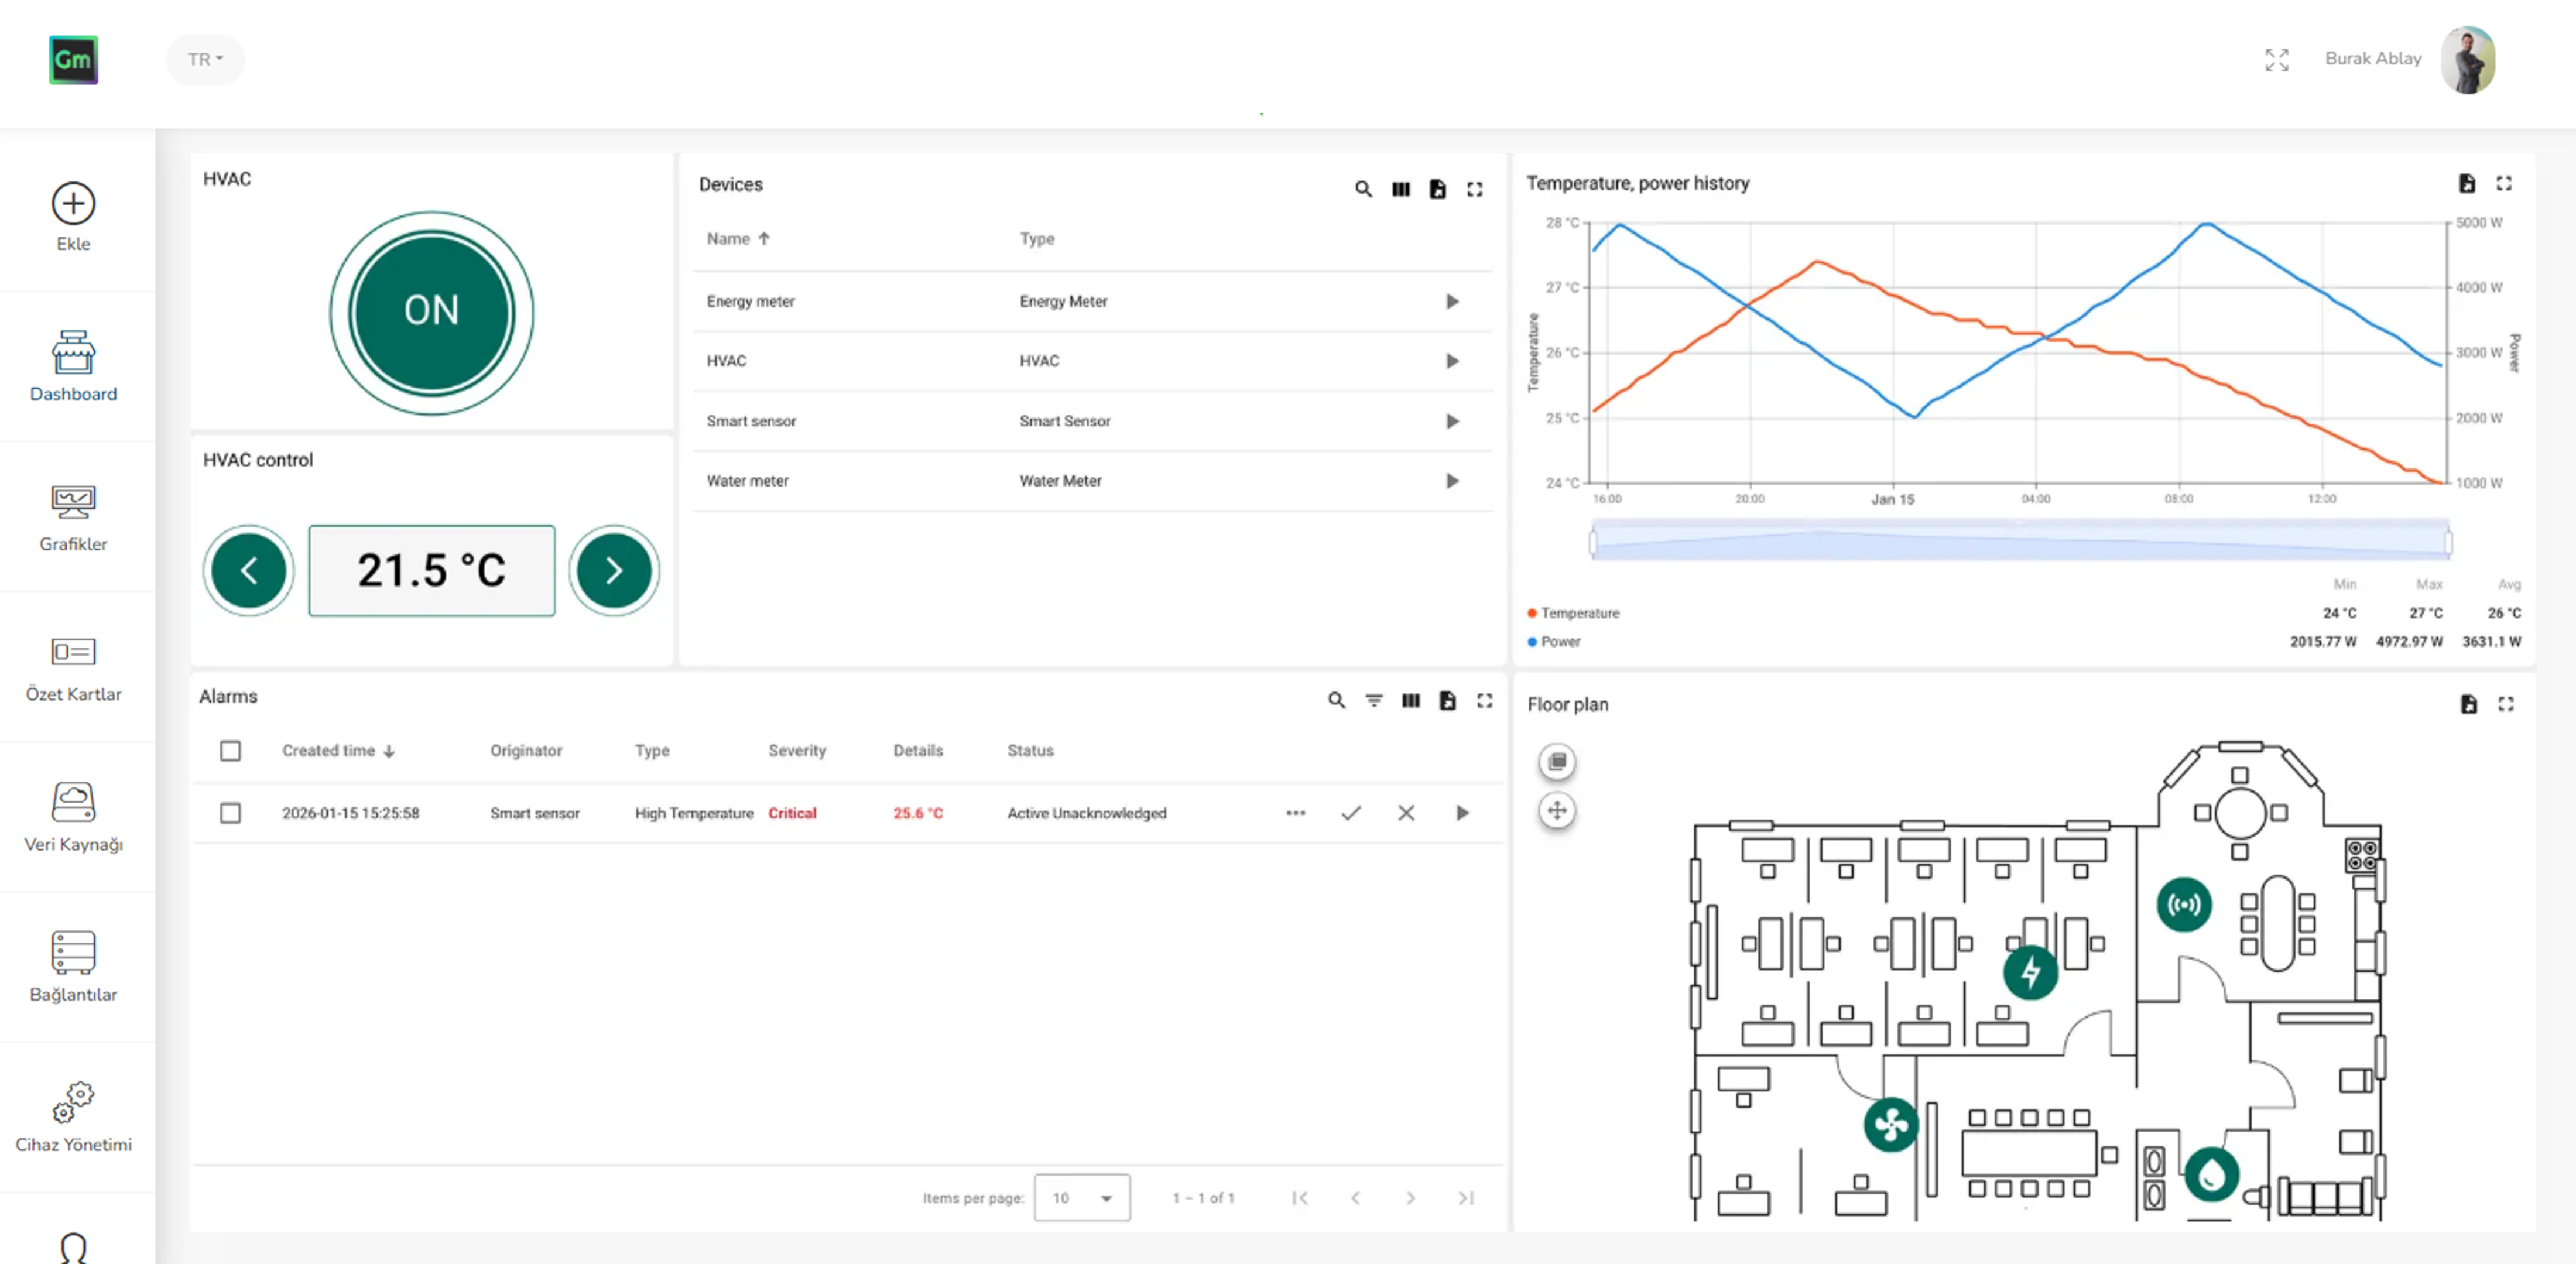Check the High Temperature alarm row checkbox

point(231,813)
